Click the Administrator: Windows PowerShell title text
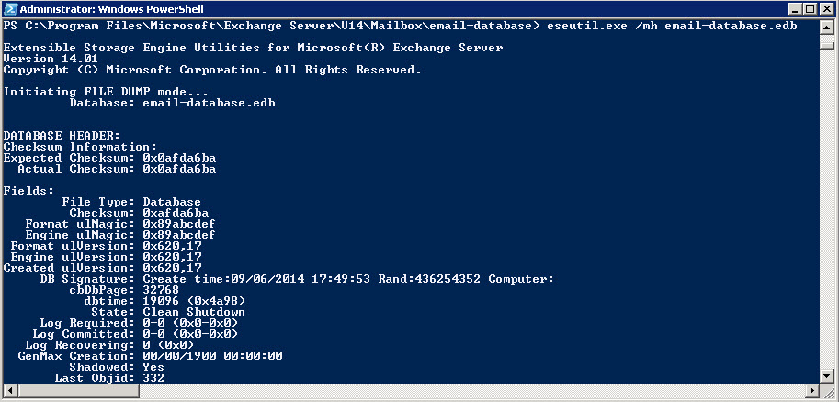 pos(112,9)
